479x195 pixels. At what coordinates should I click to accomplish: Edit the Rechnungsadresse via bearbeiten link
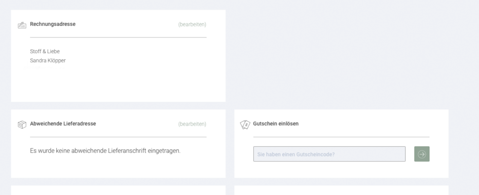tap(192, 24)
